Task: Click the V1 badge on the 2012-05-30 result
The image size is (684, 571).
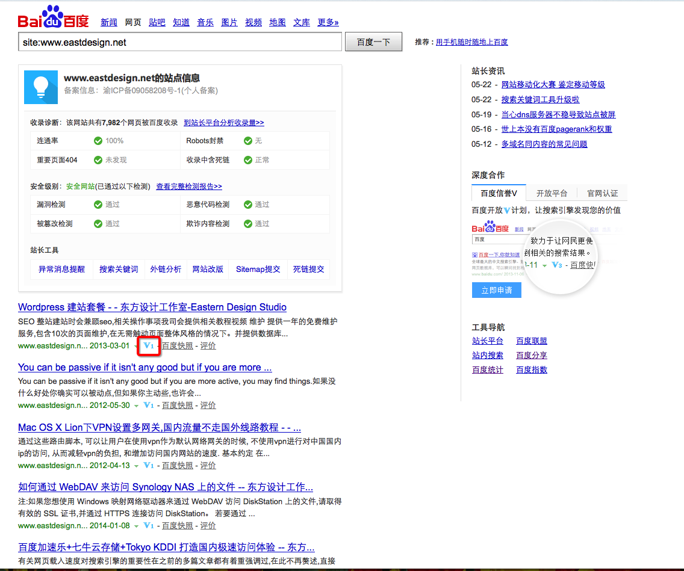Action: tap(149, 406)
